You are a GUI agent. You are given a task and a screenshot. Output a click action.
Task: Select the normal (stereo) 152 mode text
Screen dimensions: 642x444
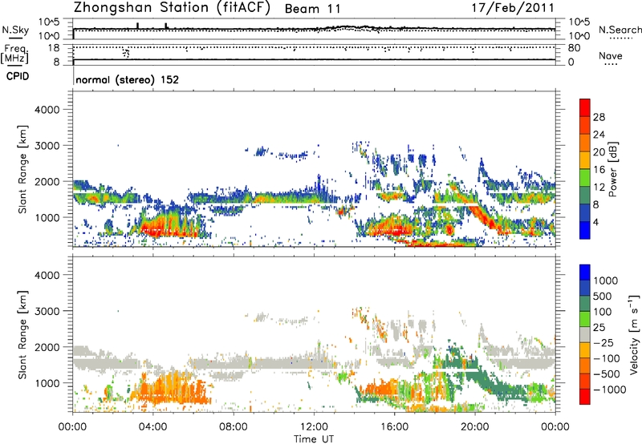click(128, 79)
